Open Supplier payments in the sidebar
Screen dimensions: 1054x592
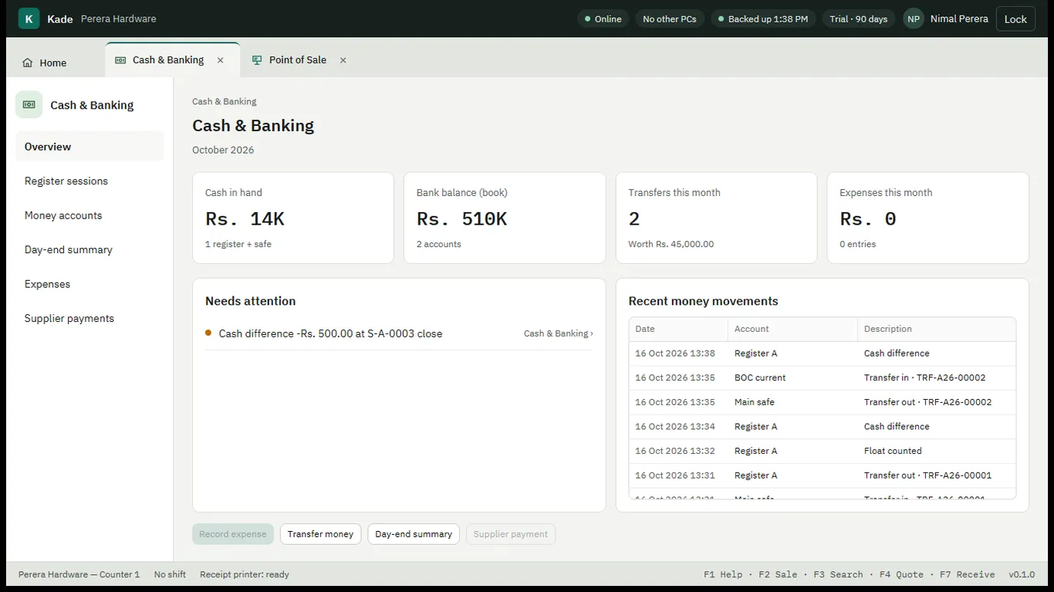tap(90, 319)
